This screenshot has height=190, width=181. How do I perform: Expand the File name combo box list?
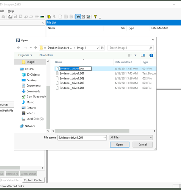(104, 138)
